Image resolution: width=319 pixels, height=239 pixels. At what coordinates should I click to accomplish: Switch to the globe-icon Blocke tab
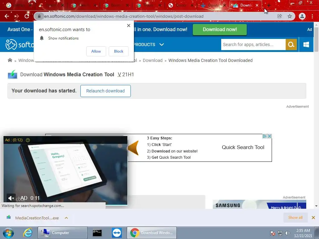(181, 6)
